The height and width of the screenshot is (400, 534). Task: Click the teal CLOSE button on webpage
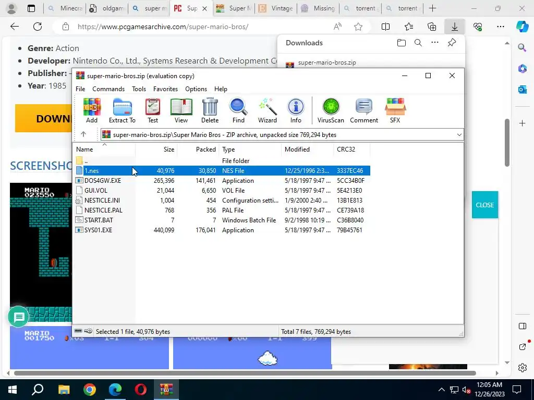[484, 205]
